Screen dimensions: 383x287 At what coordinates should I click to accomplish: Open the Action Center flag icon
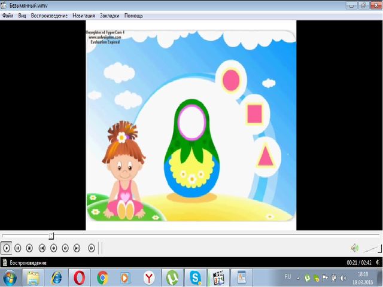coord(325,277)
